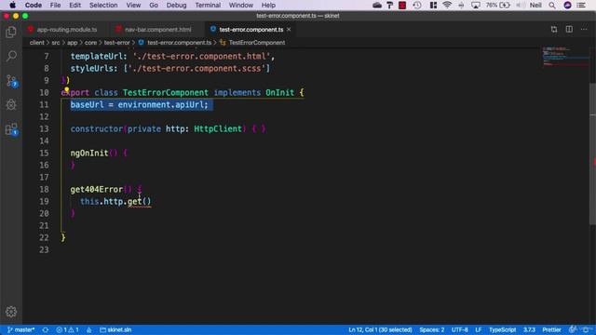Expand the app breadcrumb
The height and width of the screenshot is (335, 596).
(73, 43)
